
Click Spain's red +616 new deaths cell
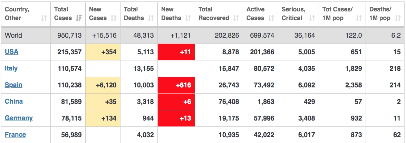(176, 85)
